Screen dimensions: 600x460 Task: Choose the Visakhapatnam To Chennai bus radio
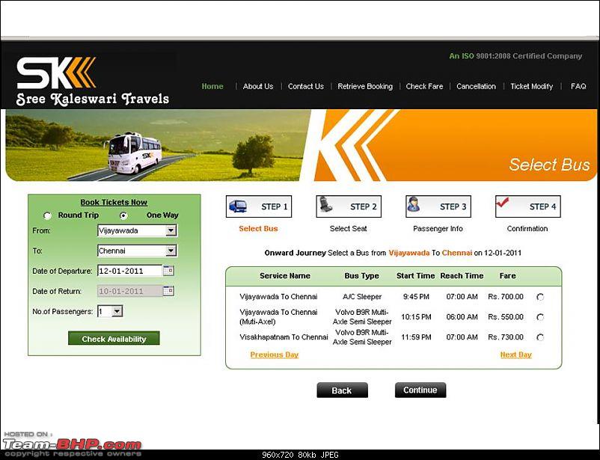(540, 337)
